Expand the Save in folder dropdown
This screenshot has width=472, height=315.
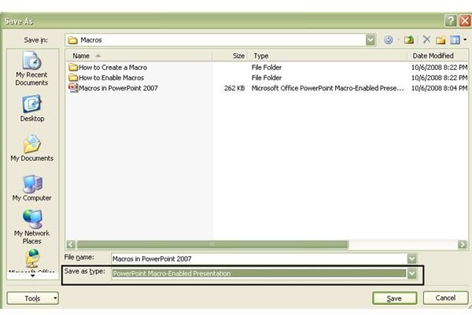[371, 40]
